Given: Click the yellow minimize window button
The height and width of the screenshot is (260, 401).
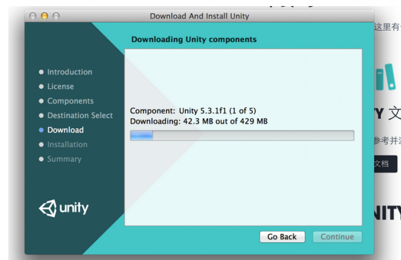Looking at the screenshot, I should pos(44,16).
